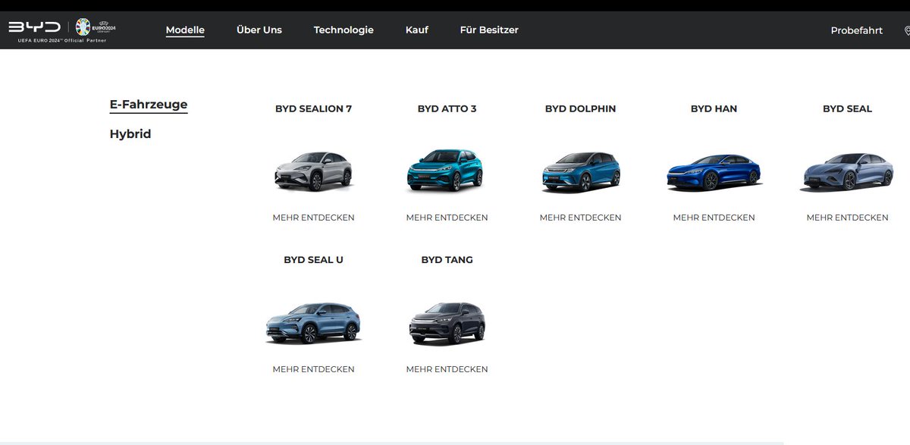Open the Kauf menu
This screenshot has width=910, height=445.
(x=417, y=30)
